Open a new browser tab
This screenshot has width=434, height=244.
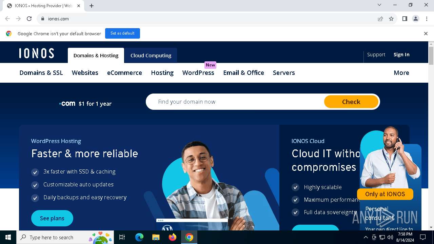[92, 5]
